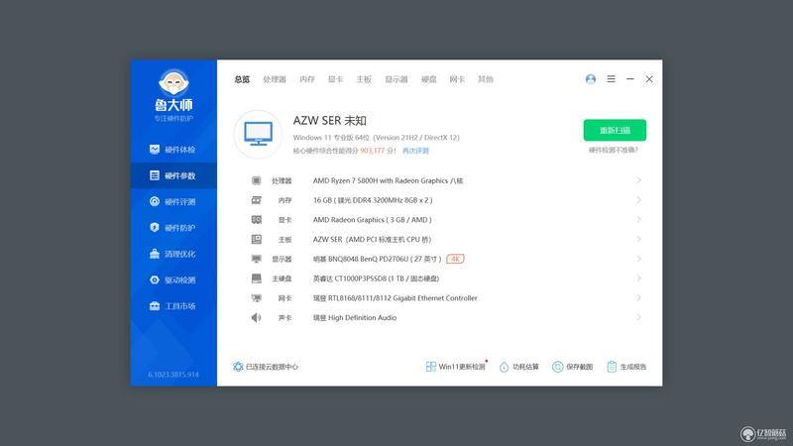Switch to the 主板 tab
Screen dimensions: 793x446
pos(364,79)
